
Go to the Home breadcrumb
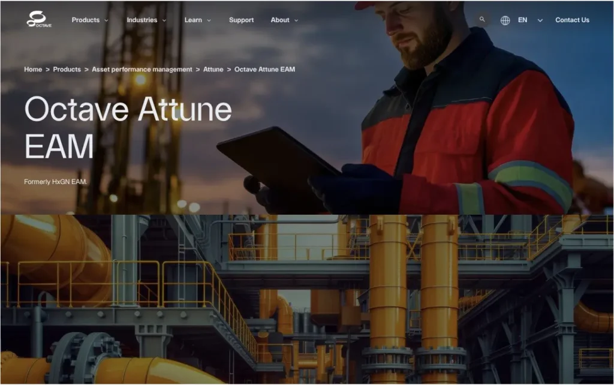point(33,70)
